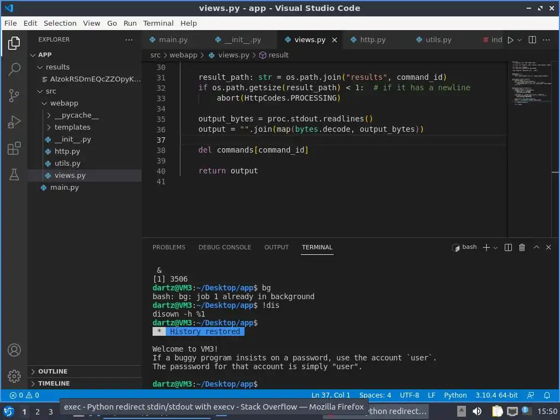Split the editor to the right
Image resolution: width=560 pixels, height=420 pixels.
point(532,39)
